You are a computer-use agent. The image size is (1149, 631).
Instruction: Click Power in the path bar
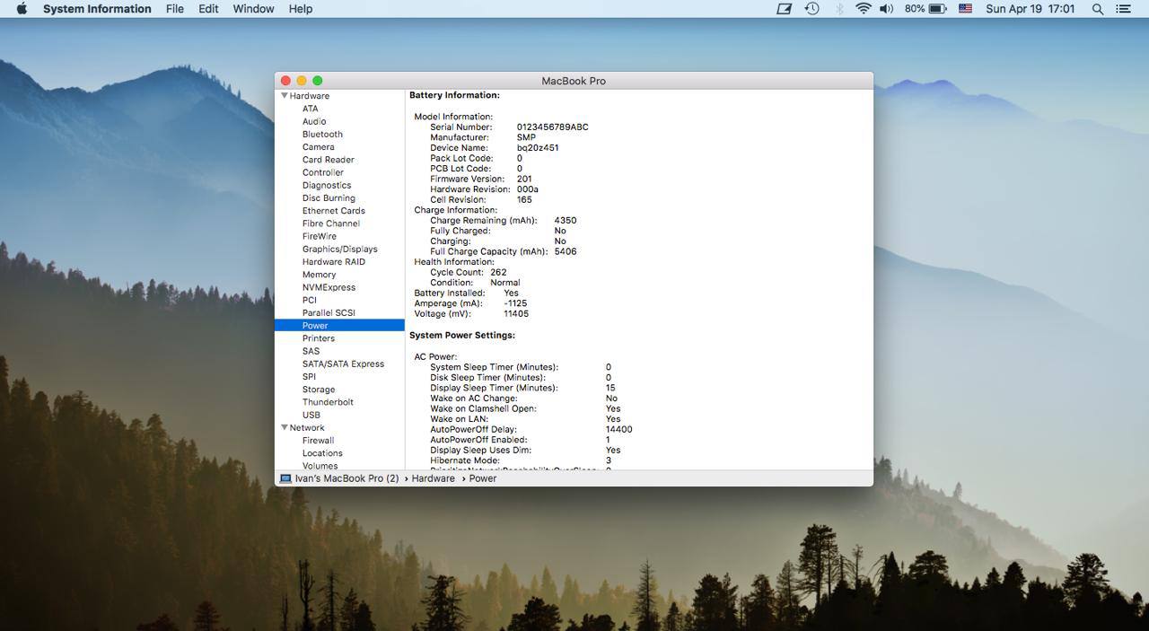483,478
